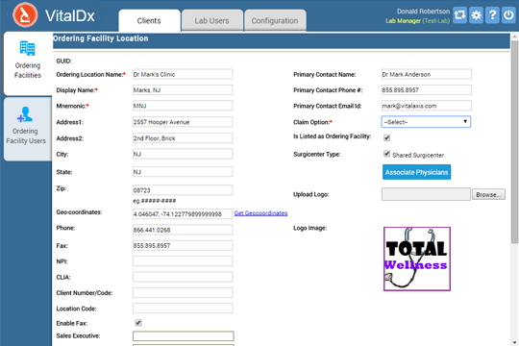
Task: Click the Upload Logo file path field
Action: click(x=426, y=194)
